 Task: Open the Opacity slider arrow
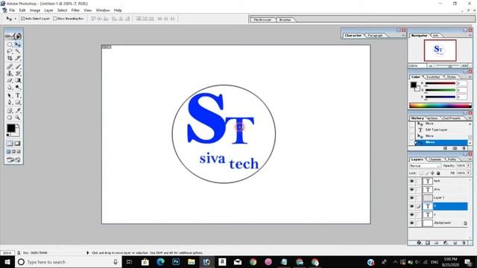click(469, 165)
